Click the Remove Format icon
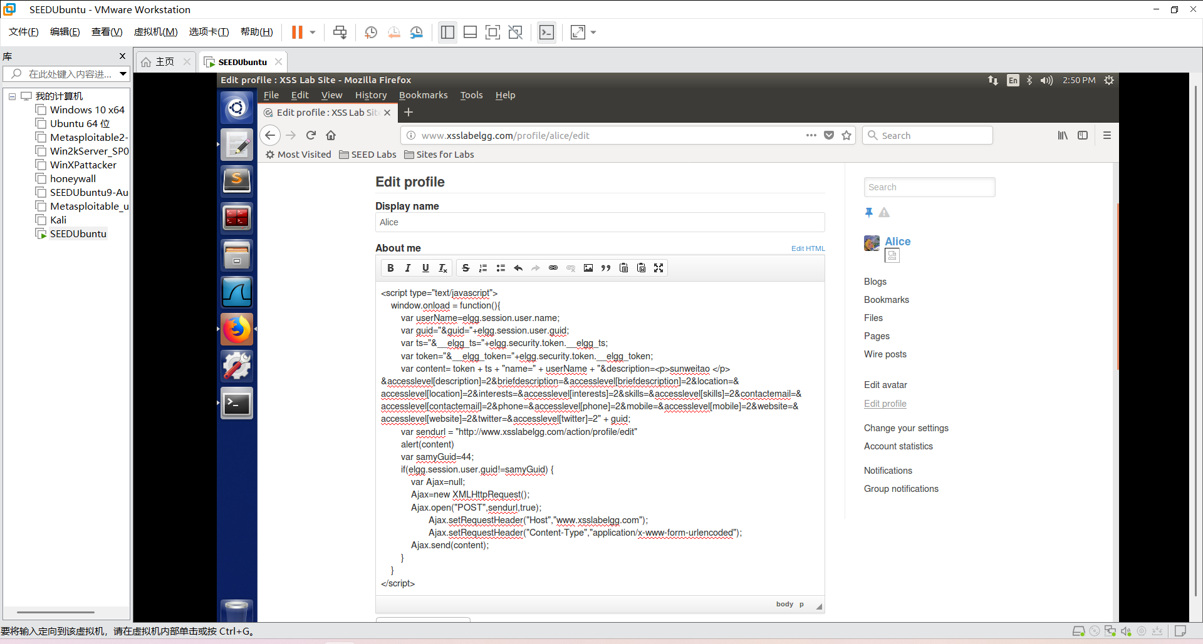 (443, 268)
